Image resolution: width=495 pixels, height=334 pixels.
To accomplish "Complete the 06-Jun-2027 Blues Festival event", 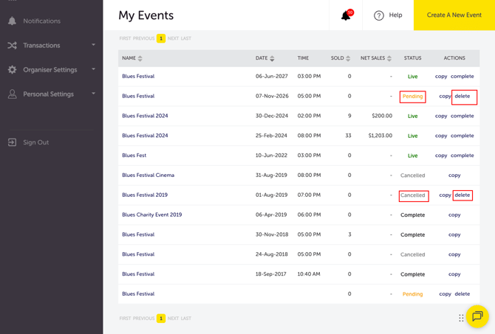I will click(462, 77).
